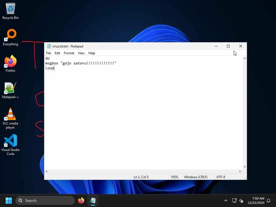Click the 100% zoom status entry
Image resolution: width=276 pixels, height=207 pixels.
[174, 177]
